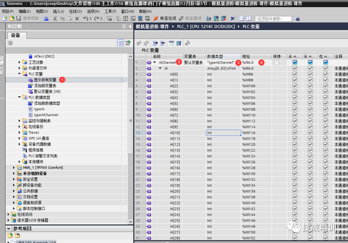
Task: Collapse the AI array node in tag table
Action: click(x=160, y=68)
